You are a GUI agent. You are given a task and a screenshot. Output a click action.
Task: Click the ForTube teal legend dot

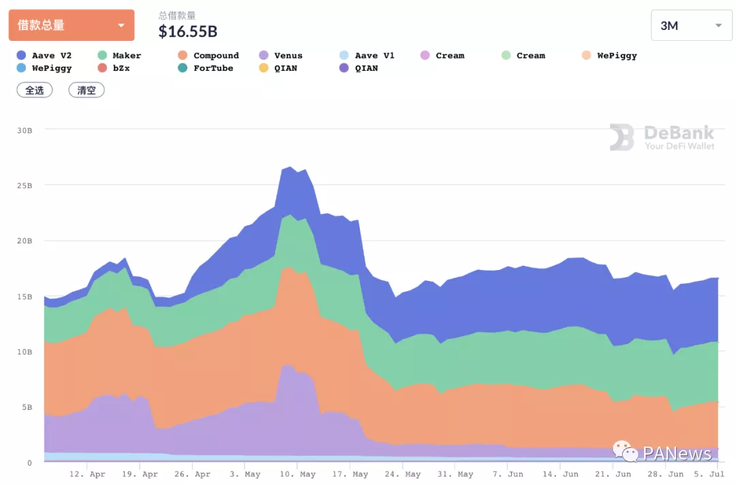click(183, 68)
